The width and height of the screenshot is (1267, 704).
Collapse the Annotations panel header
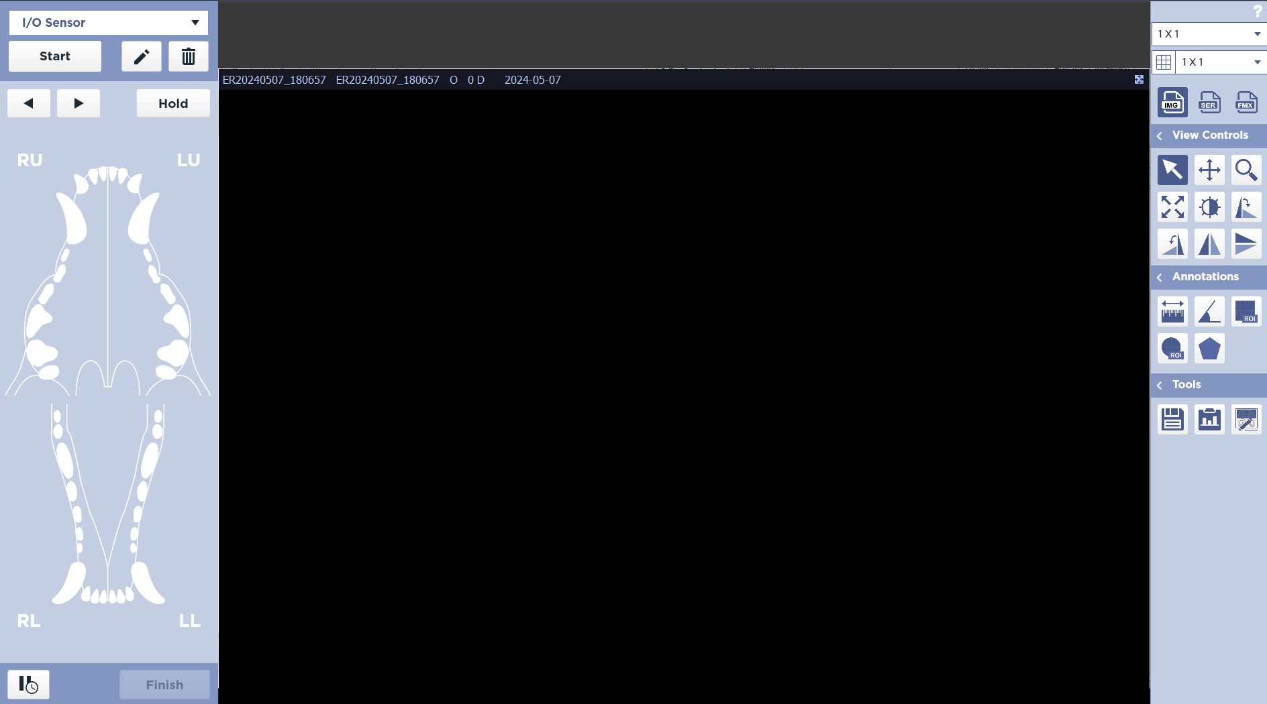[x=1160, y=277]
